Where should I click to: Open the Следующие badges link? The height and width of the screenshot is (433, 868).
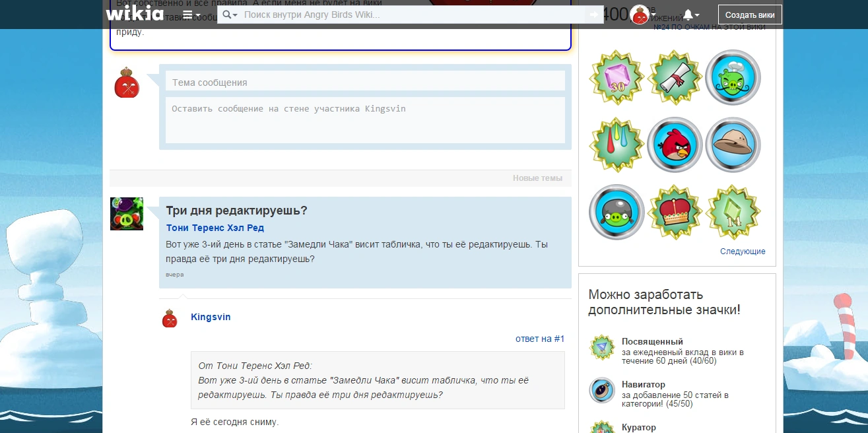tap(743, 251)
